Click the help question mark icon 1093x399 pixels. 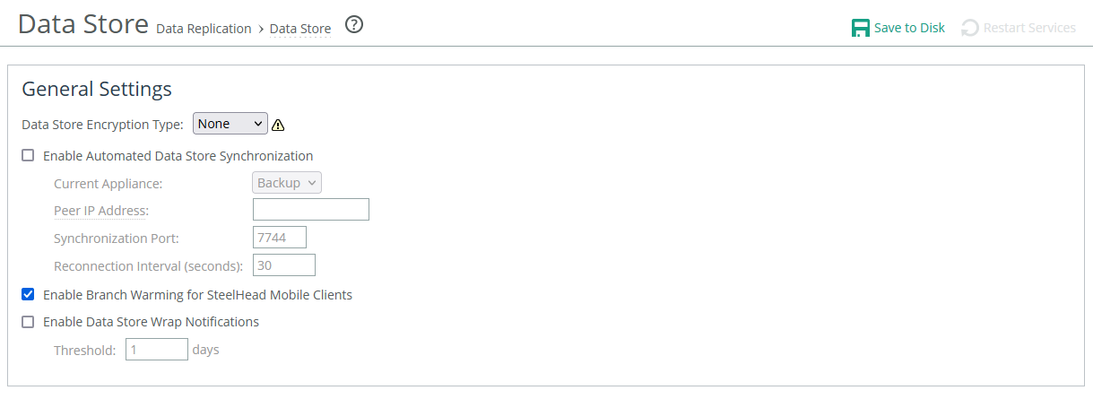click(354, 25)
